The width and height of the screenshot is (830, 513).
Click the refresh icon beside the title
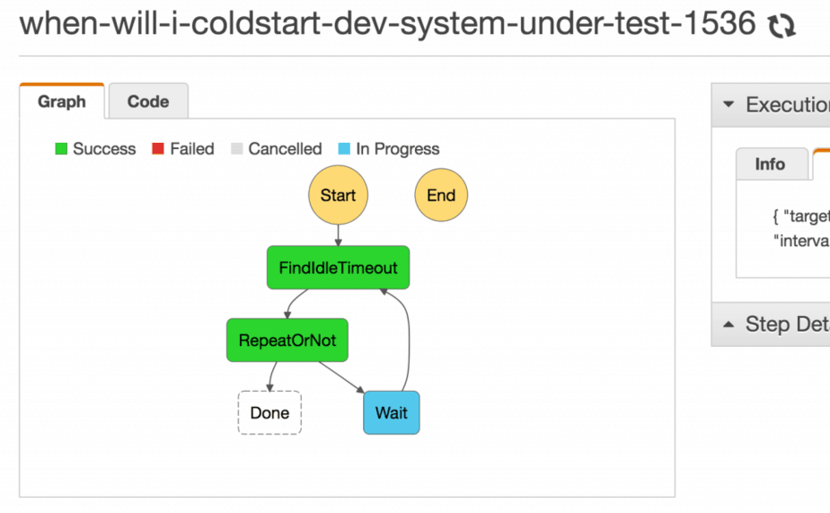click(782, 27)
